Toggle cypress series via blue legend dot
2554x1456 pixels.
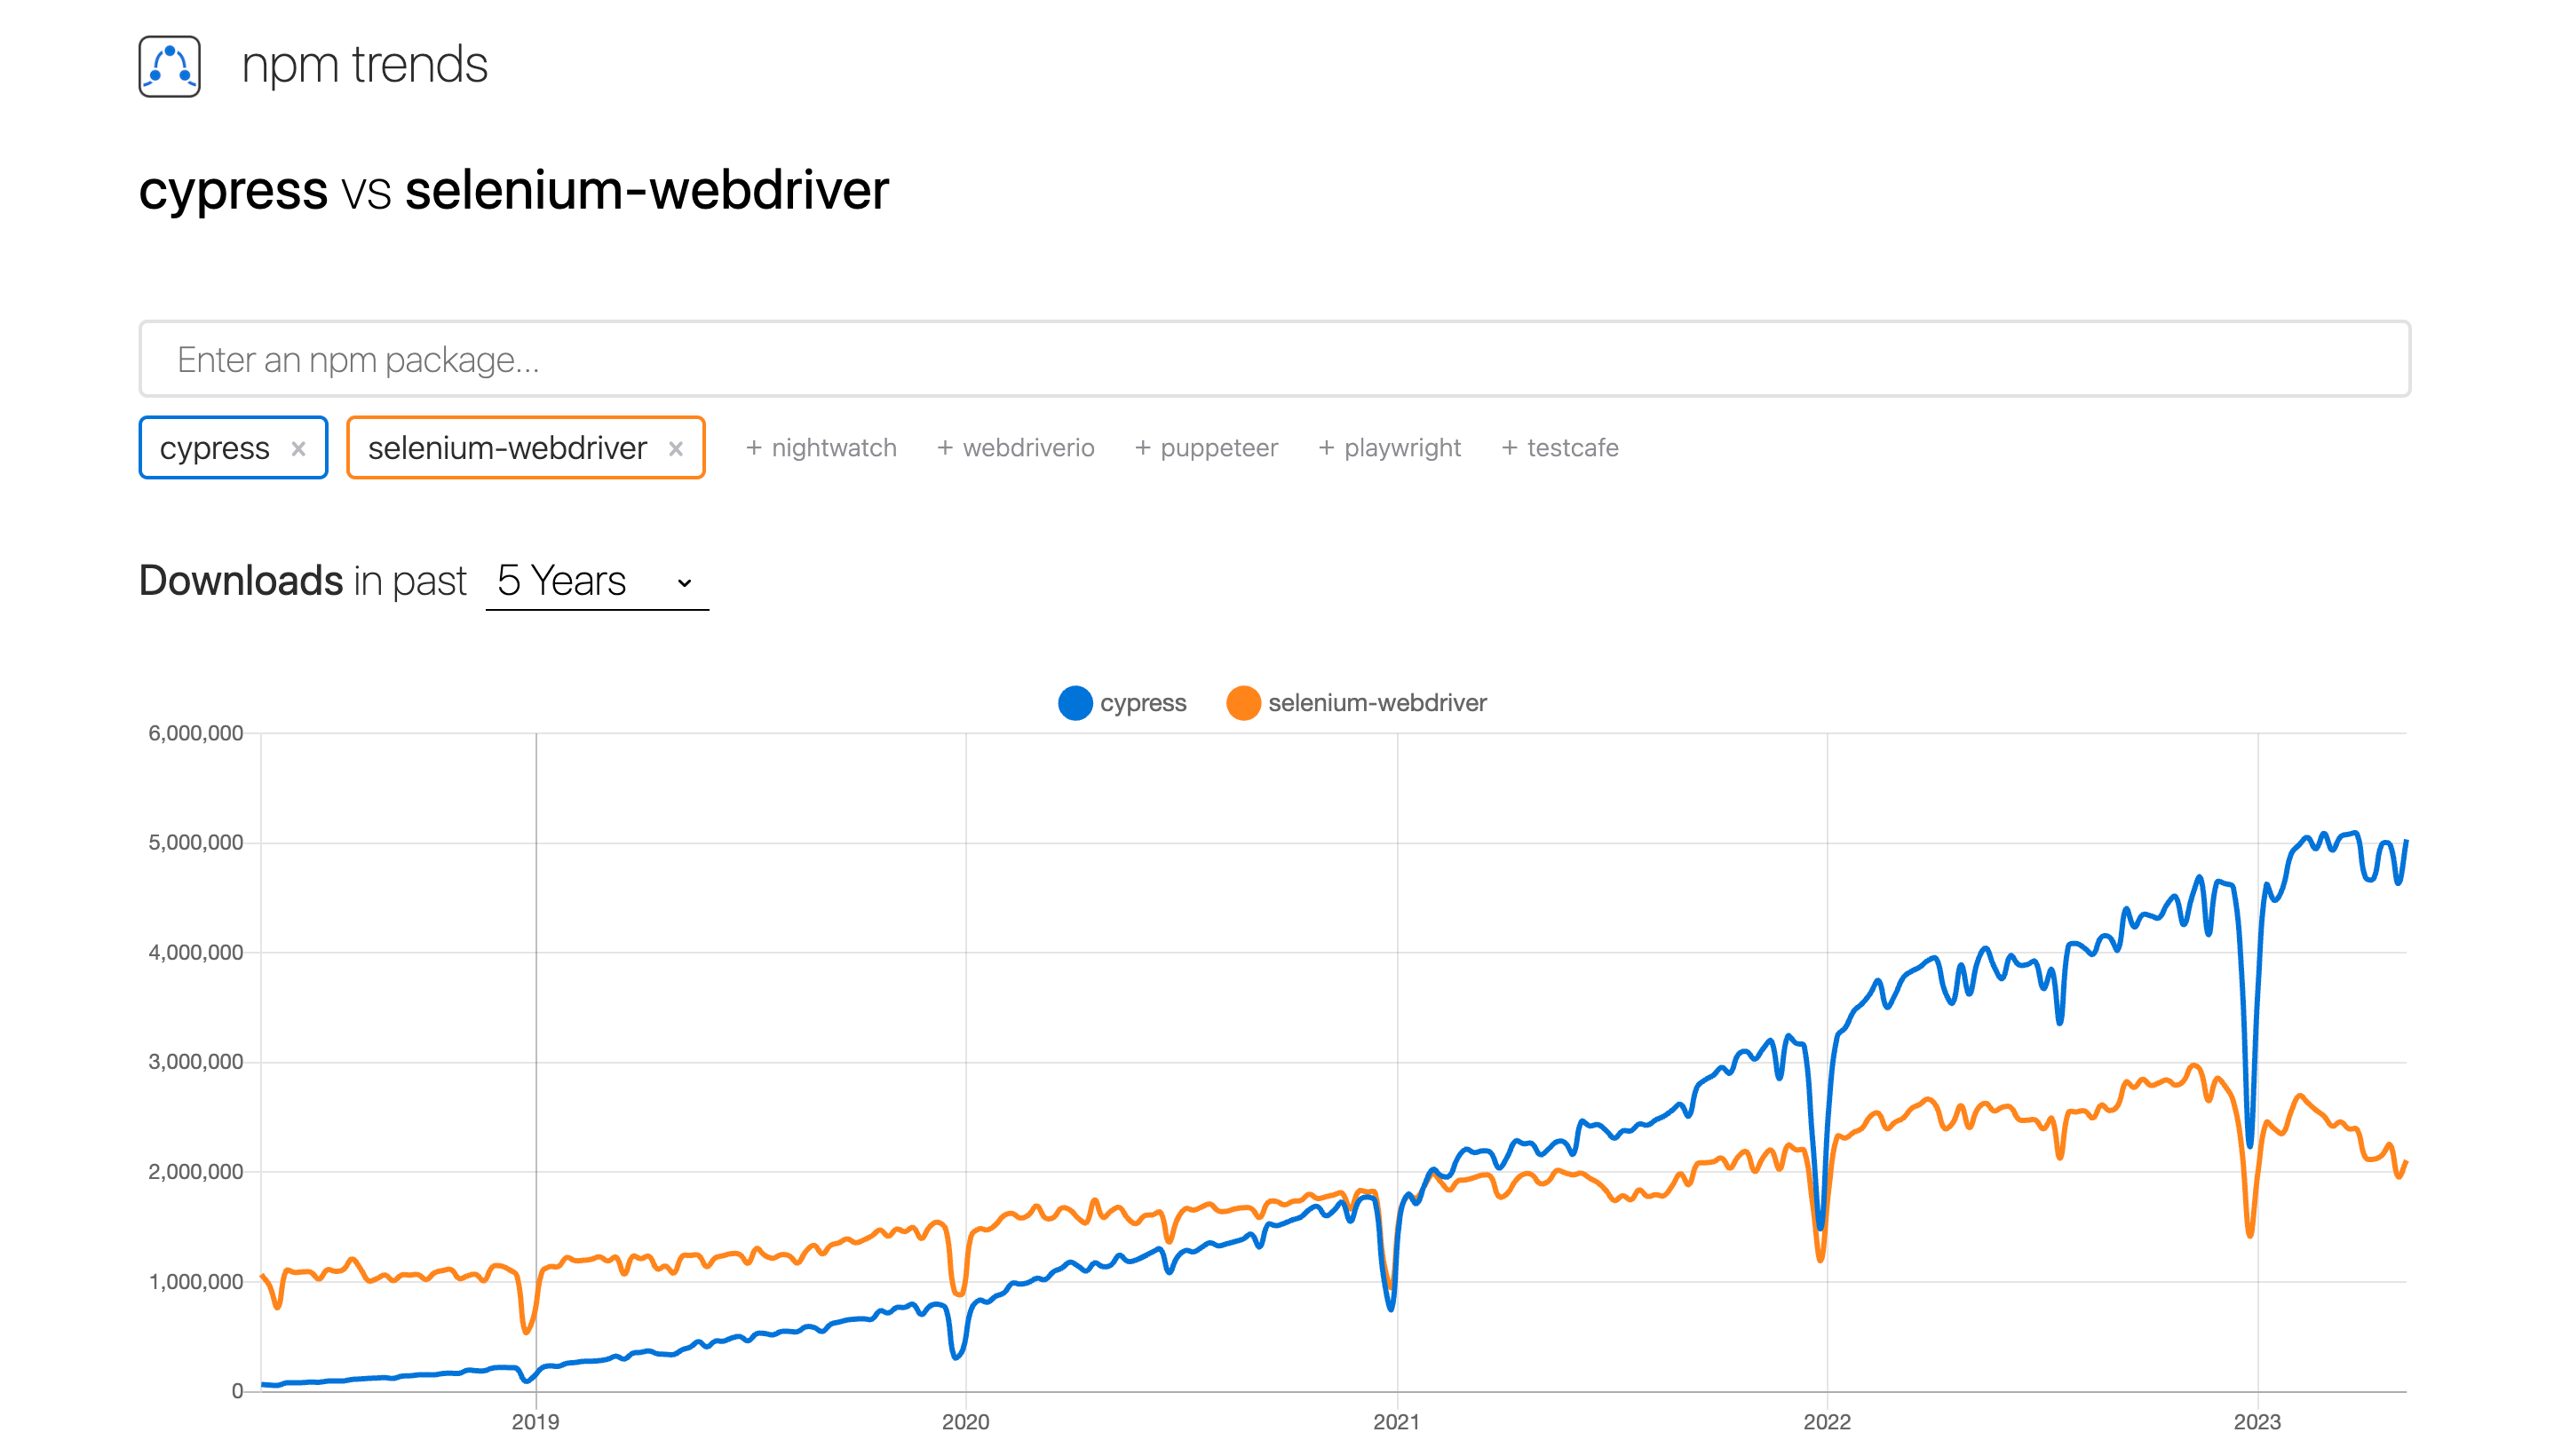pyautogui.click(x=1074, y=703)
